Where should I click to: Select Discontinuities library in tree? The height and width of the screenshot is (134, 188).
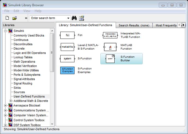[x=23, y=44]
